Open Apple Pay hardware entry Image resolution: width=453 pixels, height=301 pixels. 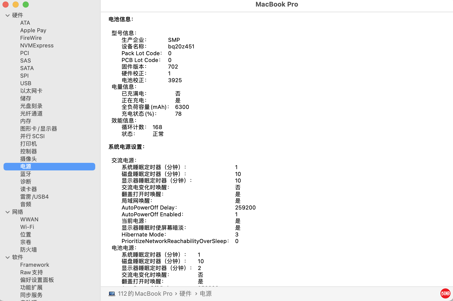pos(33,31)
